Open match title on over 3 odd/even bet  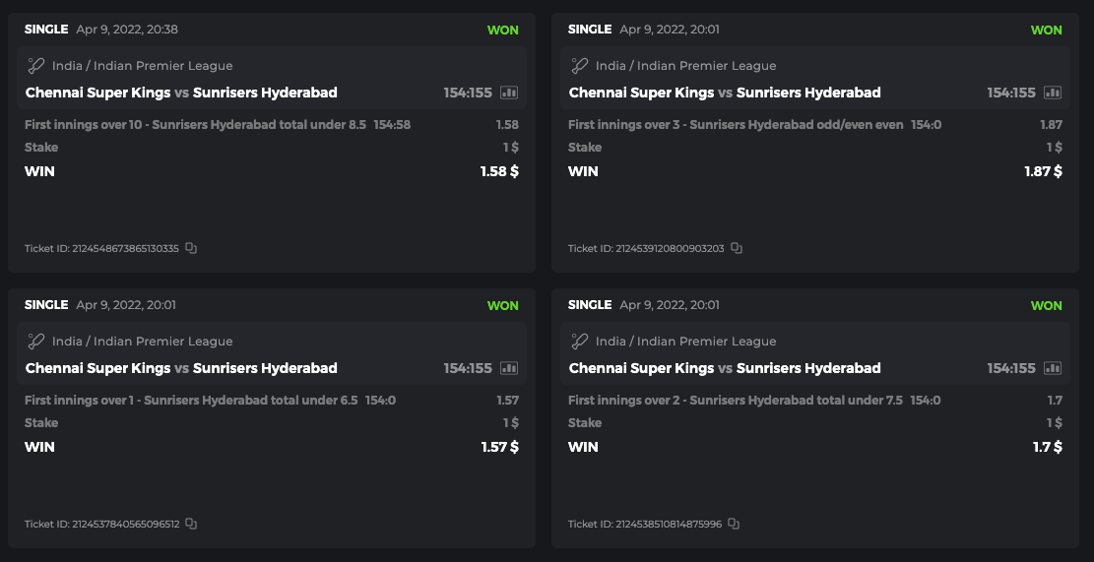(725, 93)
